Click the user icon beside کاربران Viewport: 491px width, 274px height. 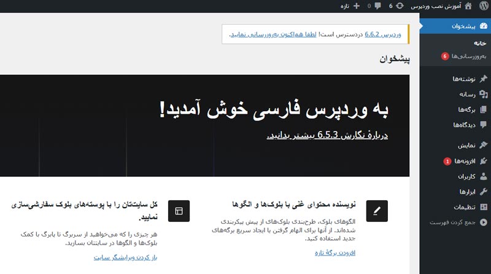484,176
